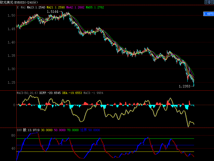Click the 1.2353 low price marker
This screenshot has width=214, height=161.
pos(184,86)
